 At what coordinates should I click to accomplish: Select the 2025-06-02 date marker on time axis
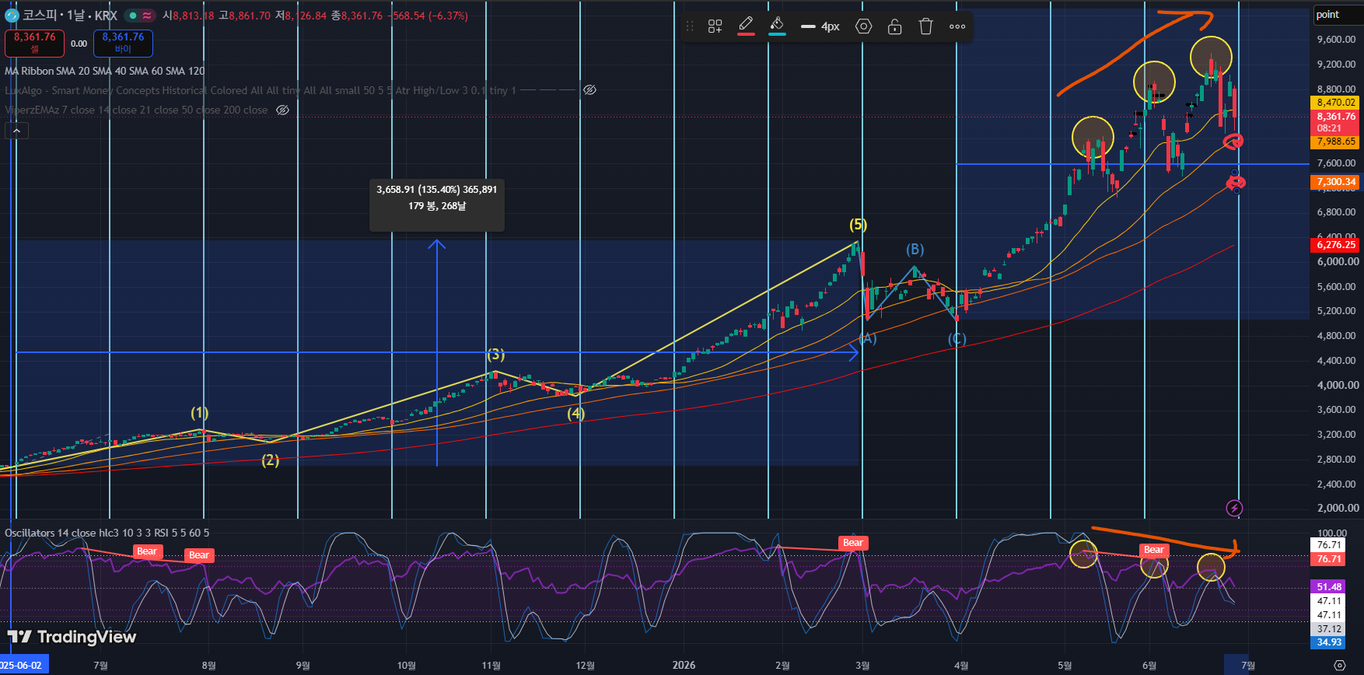click(x=23, y=665)
